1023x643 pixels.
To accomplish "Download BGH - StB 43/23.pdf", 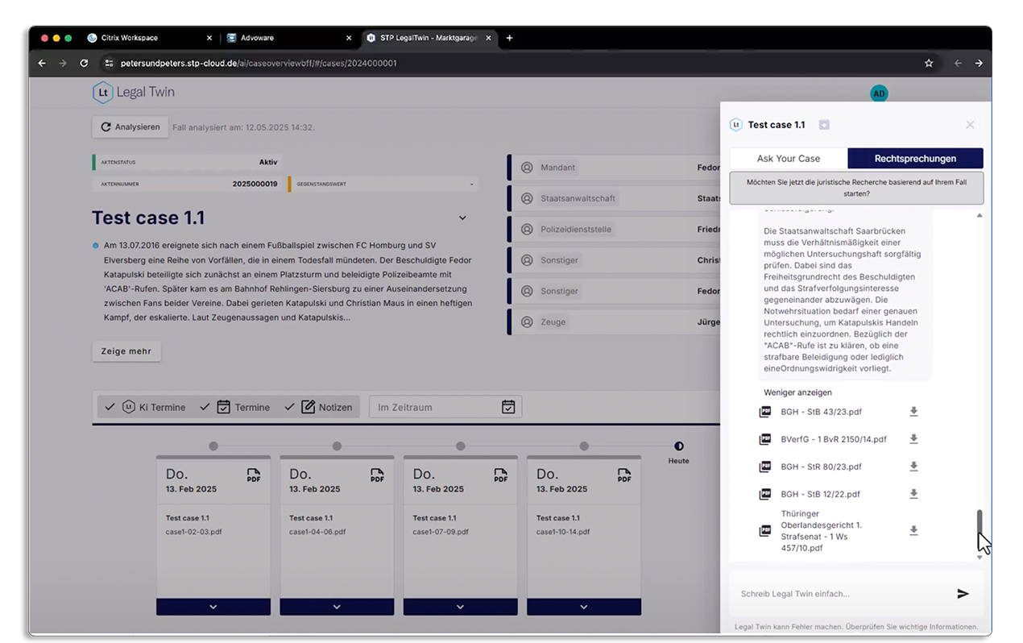I will (x=913, y=412).
